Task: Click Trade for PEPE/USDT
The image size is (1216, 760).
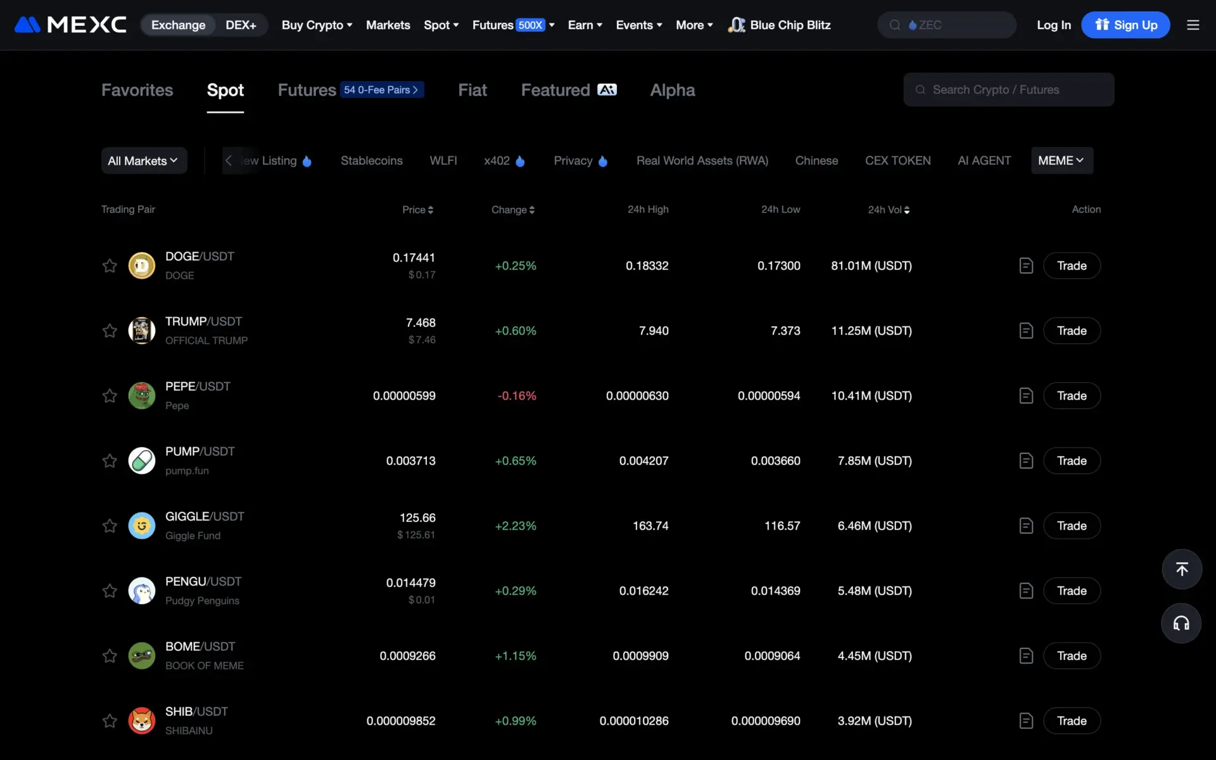Action: click(1072, 395)
